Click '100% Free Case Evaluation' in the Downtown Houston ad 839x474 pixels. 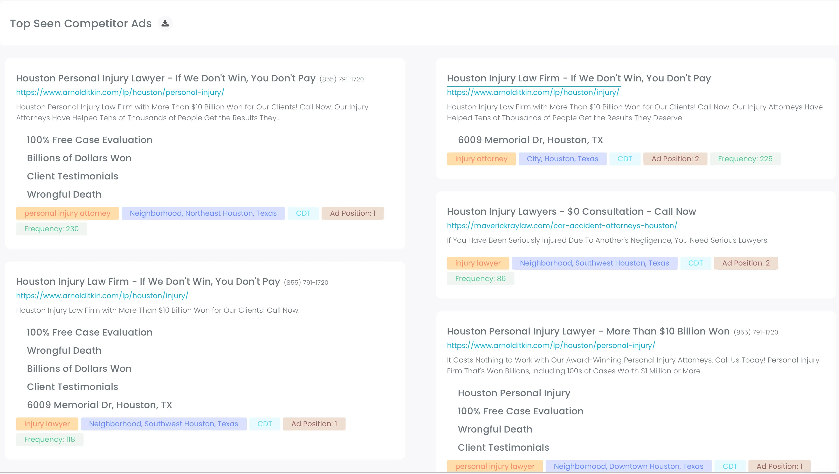520,411
